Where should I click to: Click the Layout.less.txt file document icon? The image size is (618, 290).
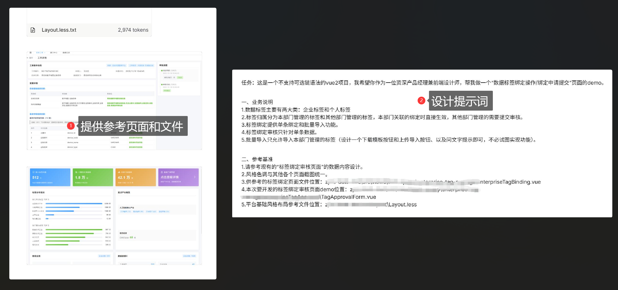33,30
